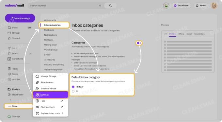Image resolution: width=222 pixels, height=122 pixels.
Task: Click the Folders folder icon
Action: 9,89
